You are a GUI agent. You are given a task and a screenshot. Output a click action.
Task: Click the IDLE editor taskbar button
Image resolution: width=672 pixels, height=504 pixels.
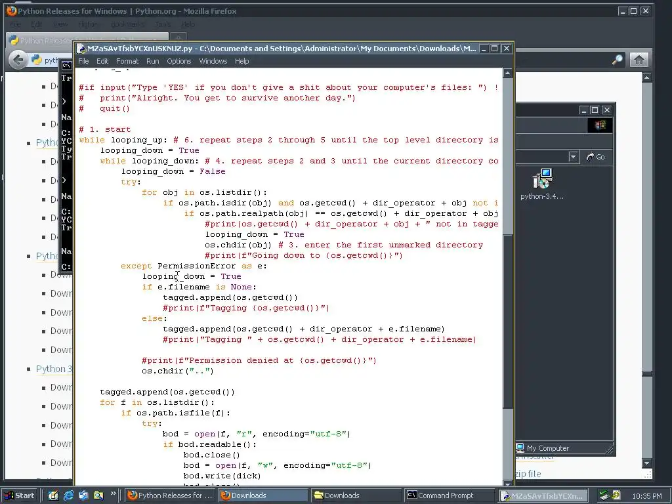[x=541, y=495]
